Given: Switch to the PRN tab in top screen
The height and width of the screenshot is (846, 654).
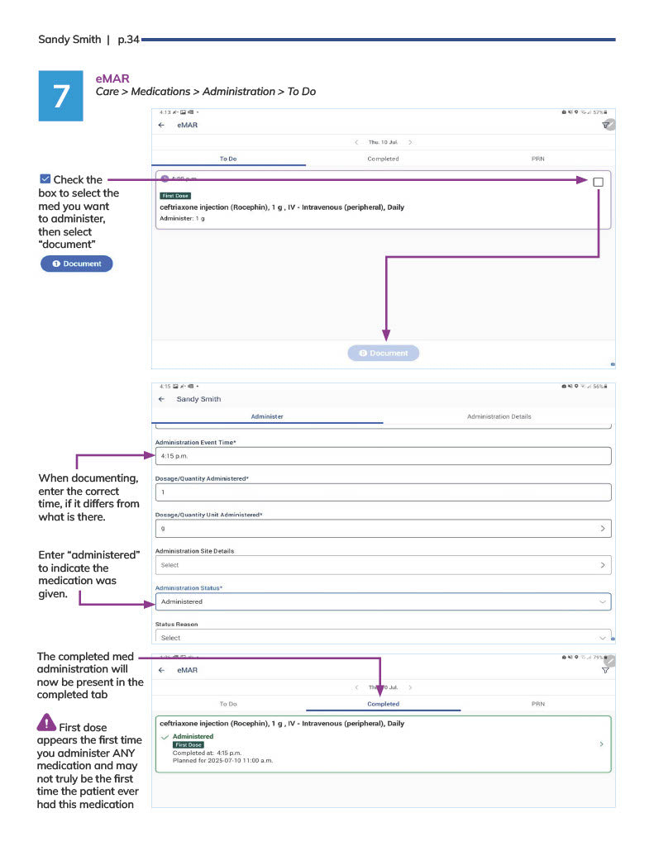Looking at the screenshot, I should (538, 159).
